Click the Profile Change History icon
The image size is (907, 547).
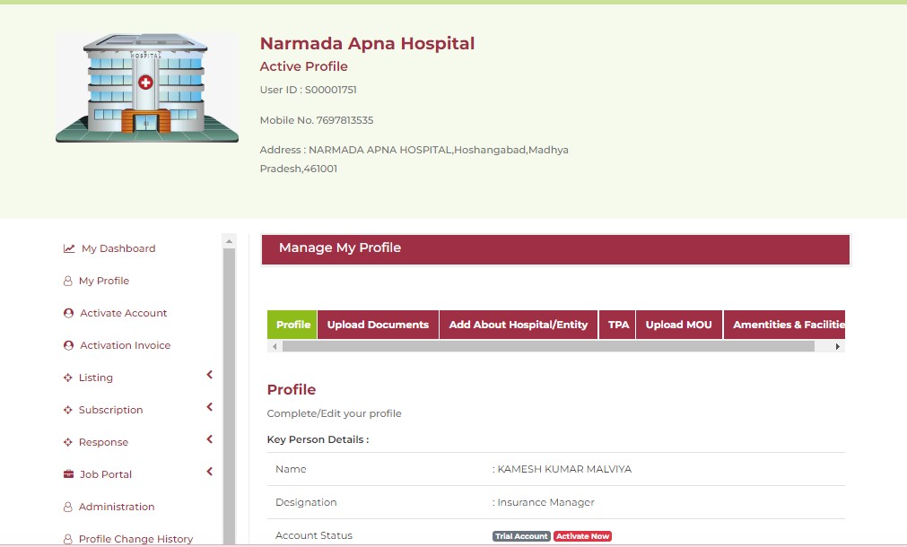(x=67, y=539)
